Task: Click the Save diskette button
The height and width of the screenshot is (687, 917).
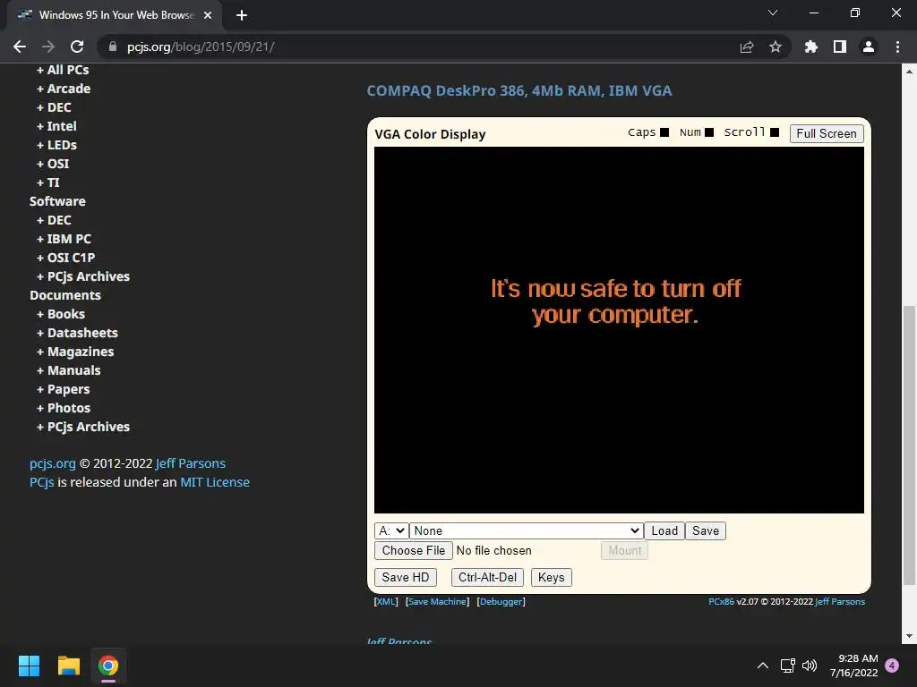Action: tap(706, 530)
